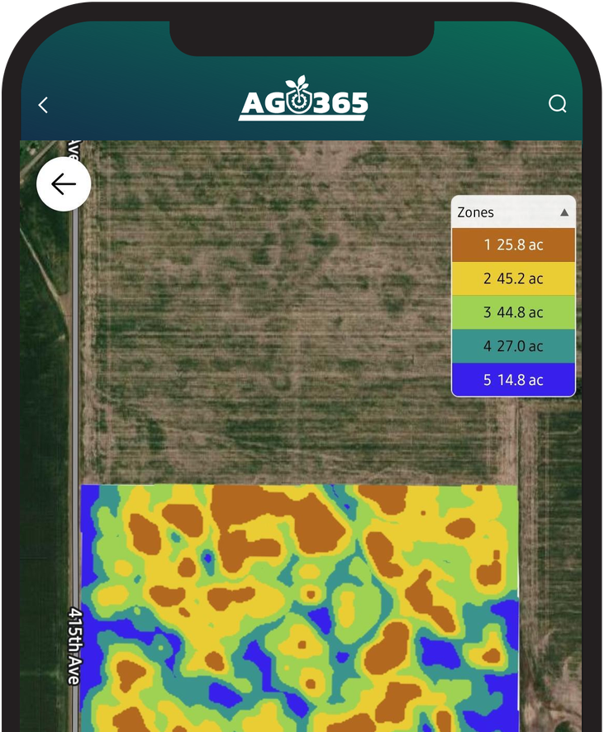Tap the back chevron in the header

43,105
